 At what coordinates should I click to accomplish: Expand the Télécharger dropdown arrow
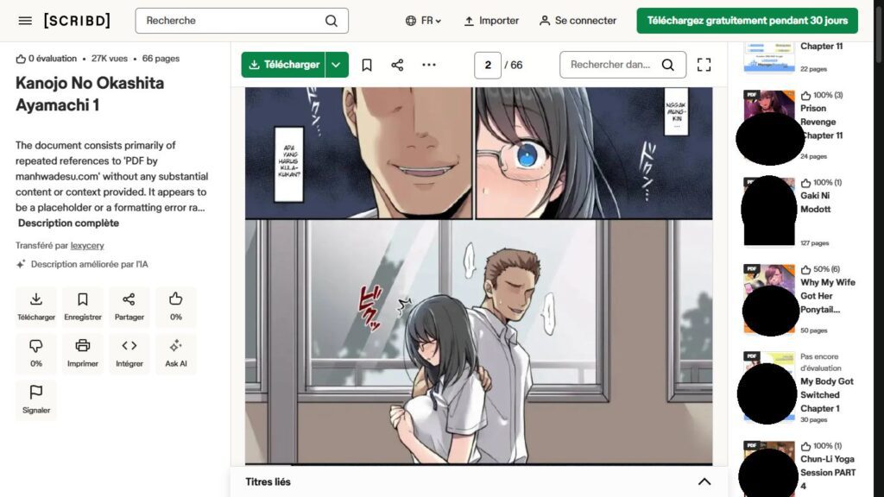337,65
